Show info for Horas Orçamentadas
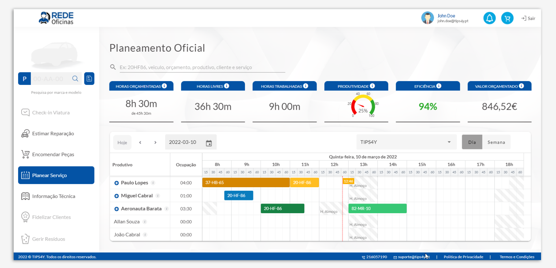Screen dimensions: 556x268 [x=164, y=86]
